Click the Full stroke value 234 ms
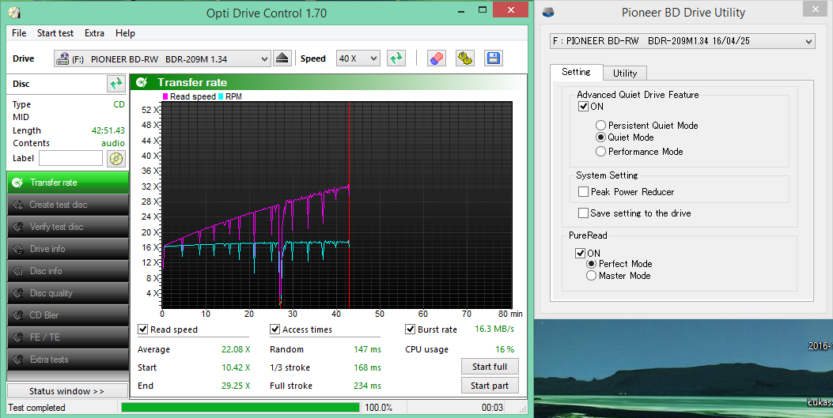 click(368, 386)
